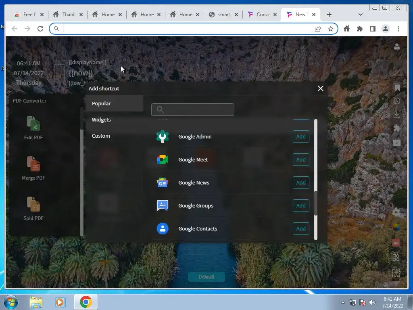Click the Google News icon
Image resolution: width=413 pixels, height=310 pixels.
click(163, 182)
